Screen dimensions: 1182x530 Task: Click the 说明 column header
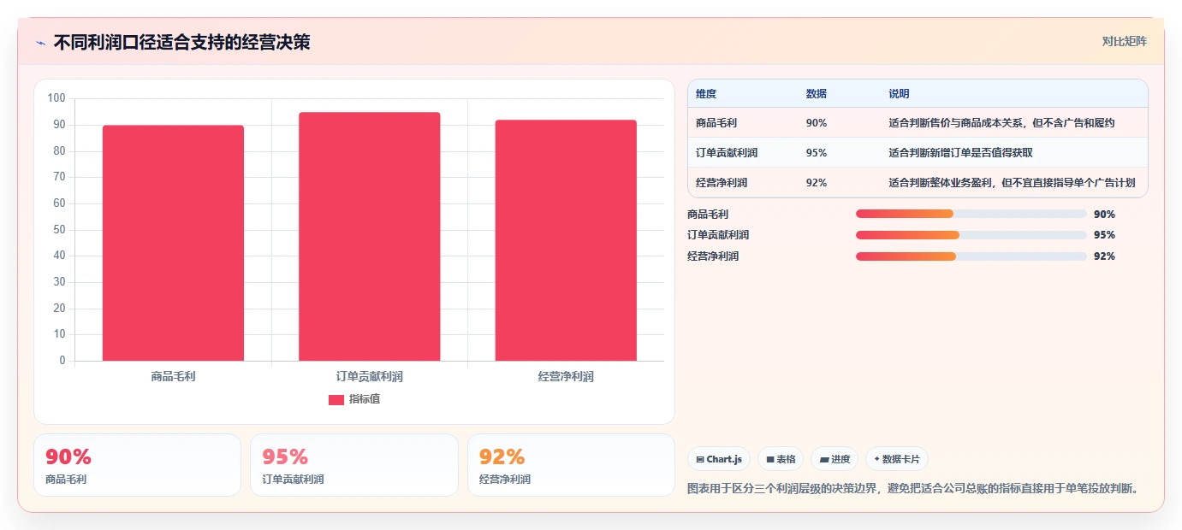pyautogui.click(x=899, y=93)
